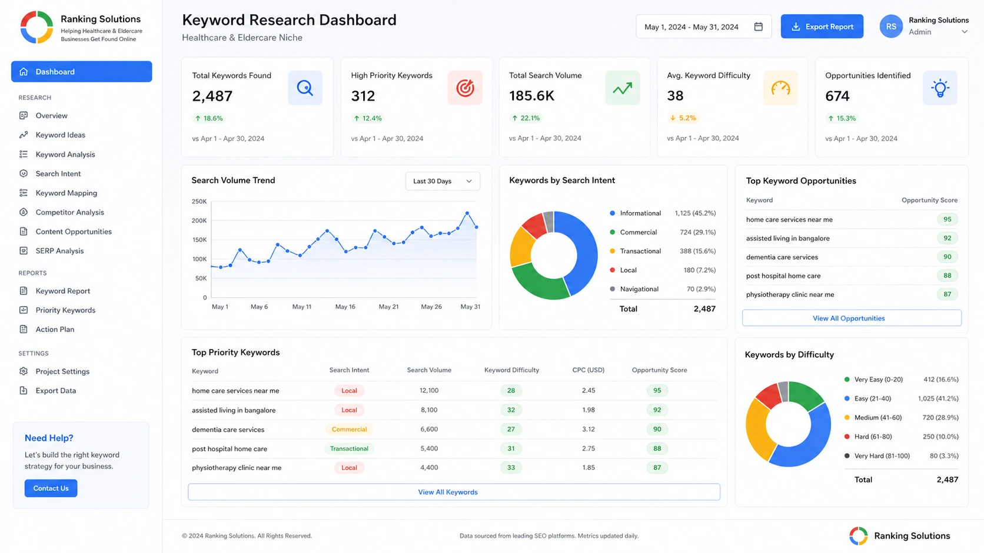Click the Keyword Ideas sidebar icon

24,135
